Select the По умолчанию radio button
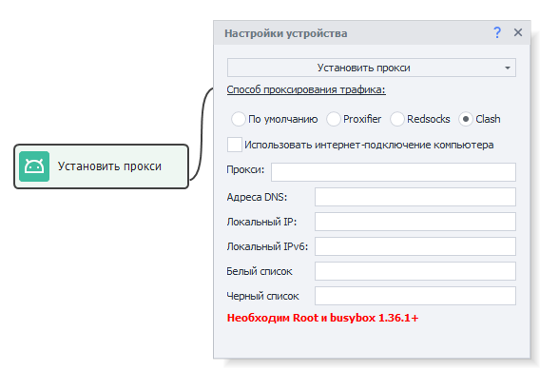 pyautogui.click(x=238, y=119)
